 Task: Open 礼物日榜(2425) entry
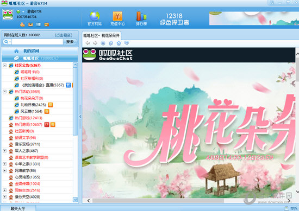(33, 105)
